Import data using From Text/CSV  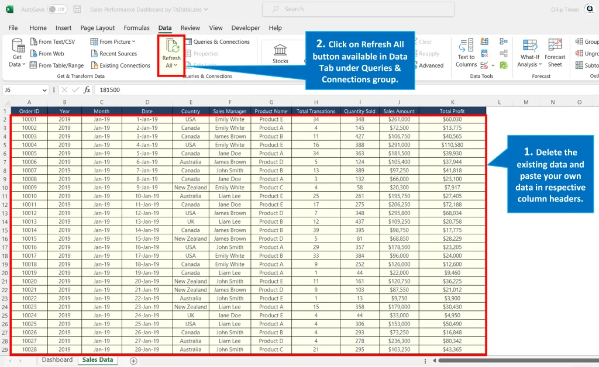pos(54,41)
